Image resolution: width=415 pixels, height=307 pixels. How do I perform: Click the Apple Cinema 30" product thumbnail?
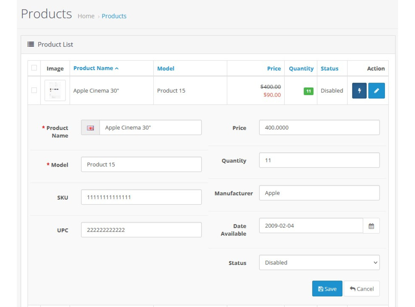coord(55,91)
